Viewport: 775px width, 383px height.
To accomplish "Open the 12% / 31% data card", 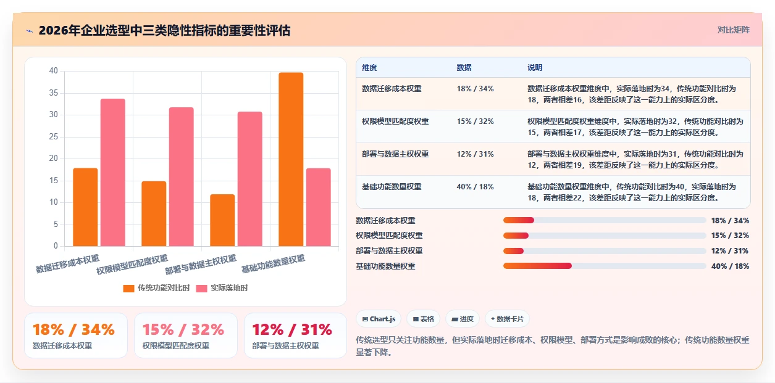I will point(296,336).
